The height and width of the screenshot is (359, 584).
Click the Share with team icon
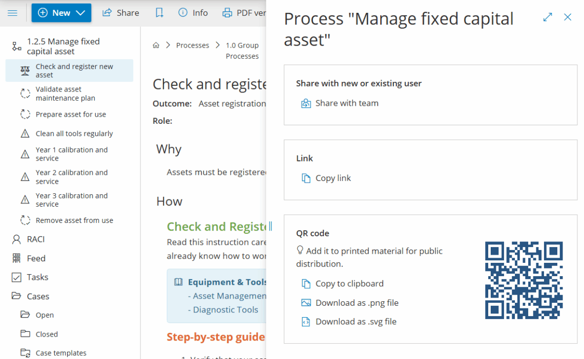(x=306, y=103)
